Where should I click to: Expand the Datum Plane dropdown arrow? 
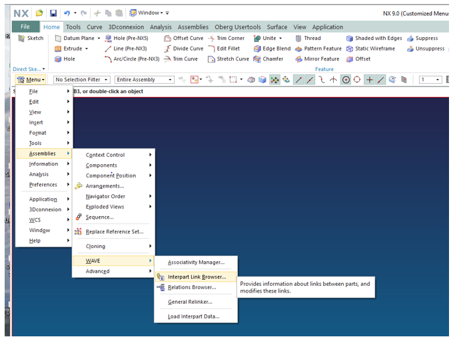[99, 38]
